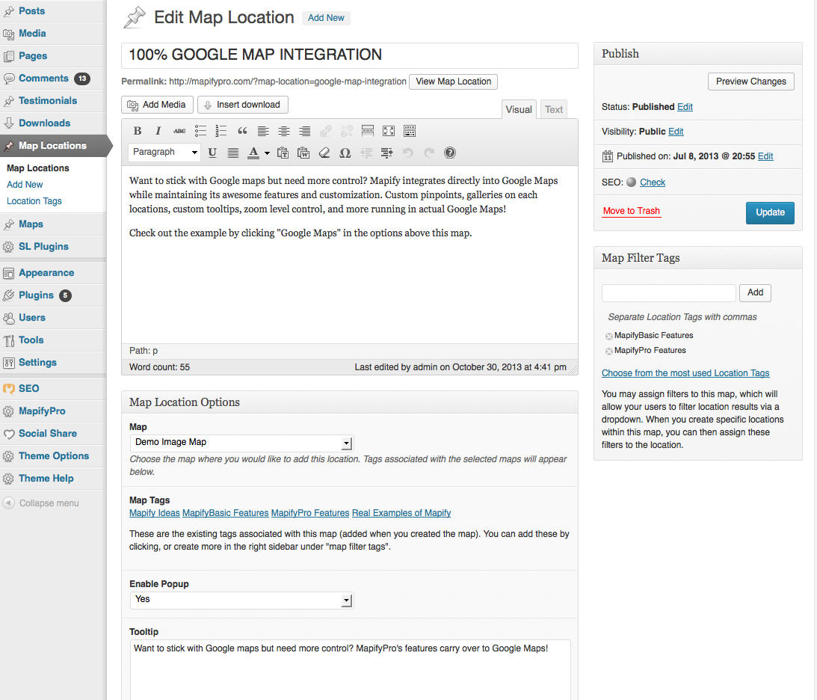The height and width of the screenshot is (700, 817).
Task: Insert special character omega icon
Action: (345, 153)
